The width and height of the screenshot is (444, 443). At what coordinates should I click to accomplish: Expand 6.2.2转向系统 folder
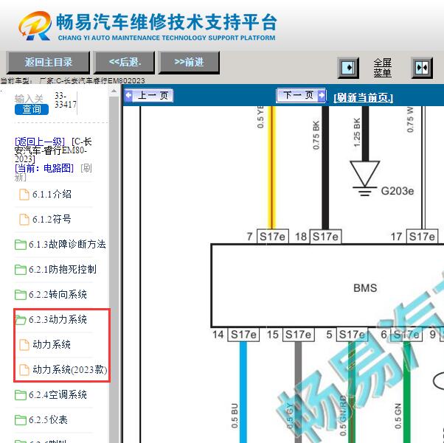(x=58, y=294)
